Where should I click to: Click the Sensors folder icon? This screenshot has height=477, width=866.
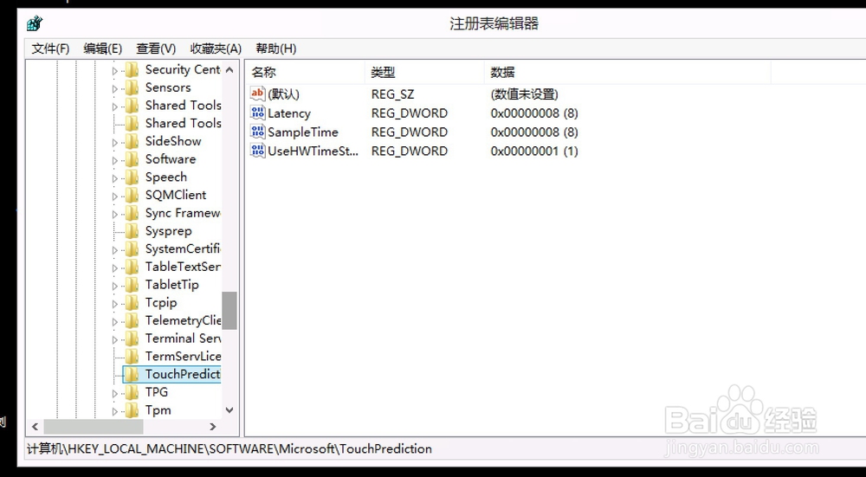pyautogui.click(x=132, y=87)
